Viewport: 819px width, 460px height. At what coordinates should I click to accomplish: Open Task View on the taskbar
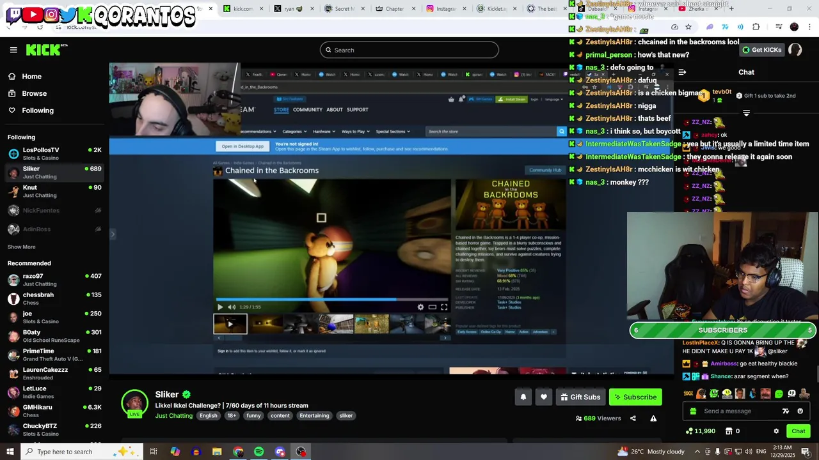[154, 452]
